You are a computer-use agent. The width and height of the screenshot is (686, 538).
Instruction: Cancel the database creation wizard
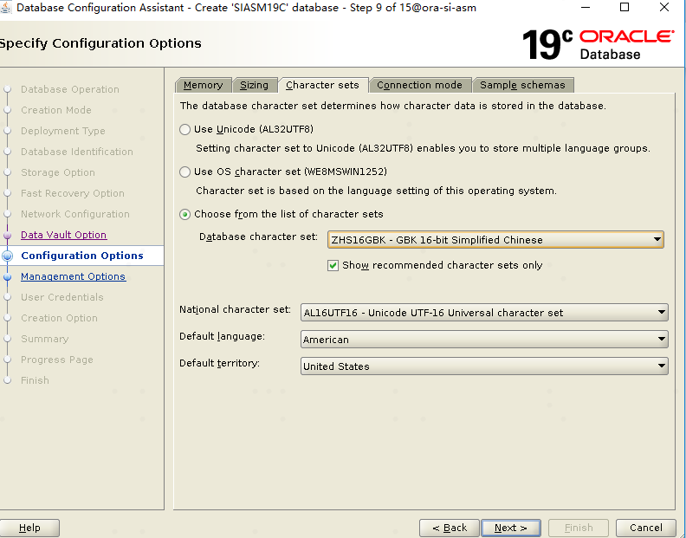(x=646, y=528)
